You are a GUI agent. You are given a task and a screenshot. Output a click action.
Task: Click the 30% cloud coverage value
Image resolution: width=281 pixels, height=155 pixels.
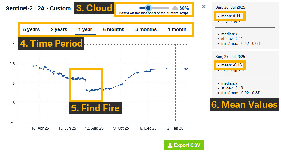[184, 8]
